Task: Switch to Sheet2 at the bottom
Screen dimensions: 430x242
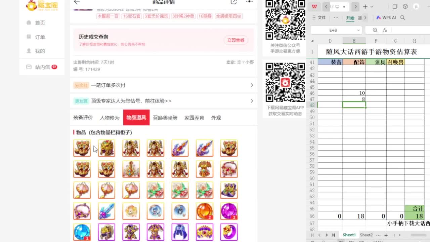Action: 366,235
